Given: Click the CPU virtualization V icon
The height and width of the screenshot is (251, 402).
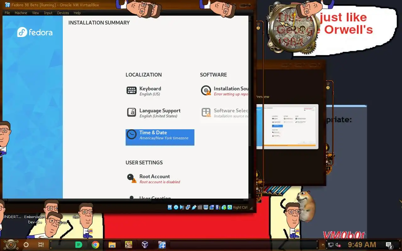Looking at the screenshot, I should [x=217, y=207].
